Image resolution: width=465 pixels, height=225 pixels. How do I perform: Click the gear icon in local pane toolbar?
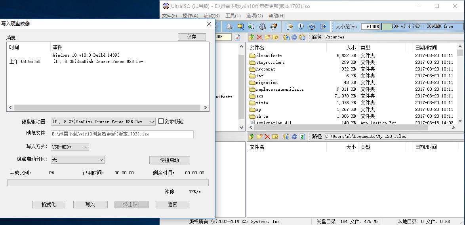(294, 136)
